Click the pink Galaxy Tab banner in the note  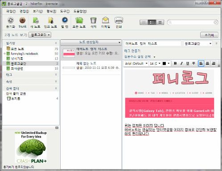tap(169, 108)
